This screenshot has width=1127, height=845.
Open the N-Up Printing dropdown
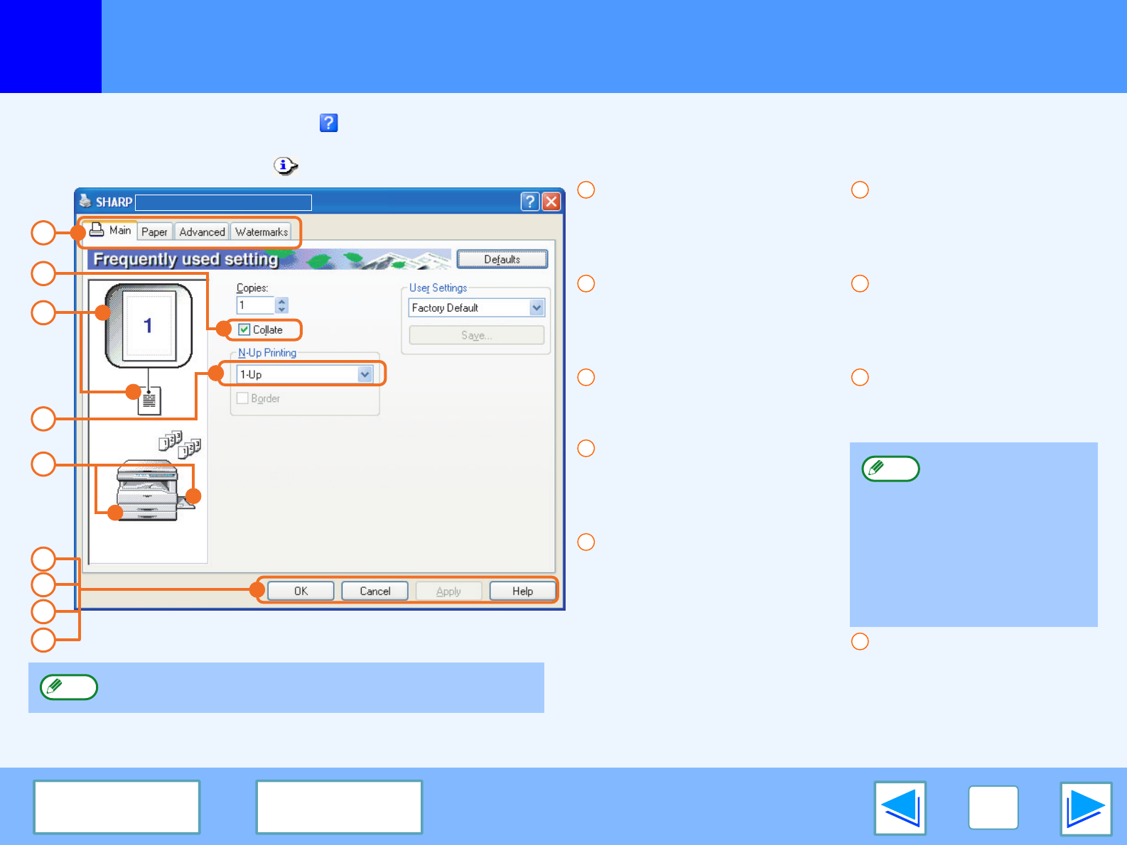(x=365, y=374)
